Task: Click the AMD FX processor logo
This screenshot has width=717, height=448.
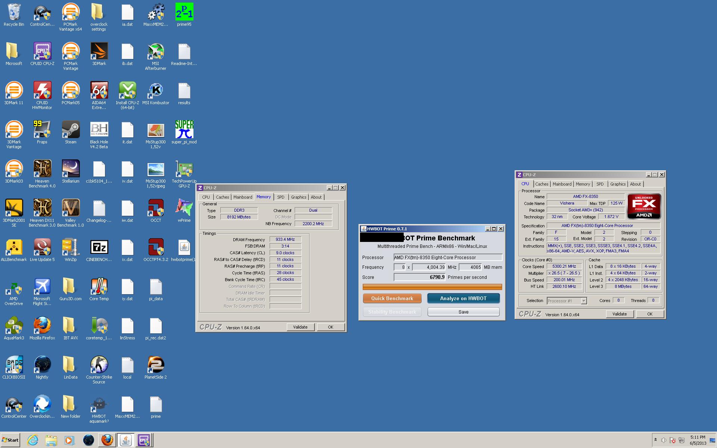Action: [x=644, y=206]
